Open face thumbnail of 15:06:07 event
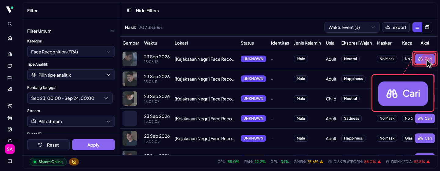This screenshot has height=171, width=440. (130, 99)
